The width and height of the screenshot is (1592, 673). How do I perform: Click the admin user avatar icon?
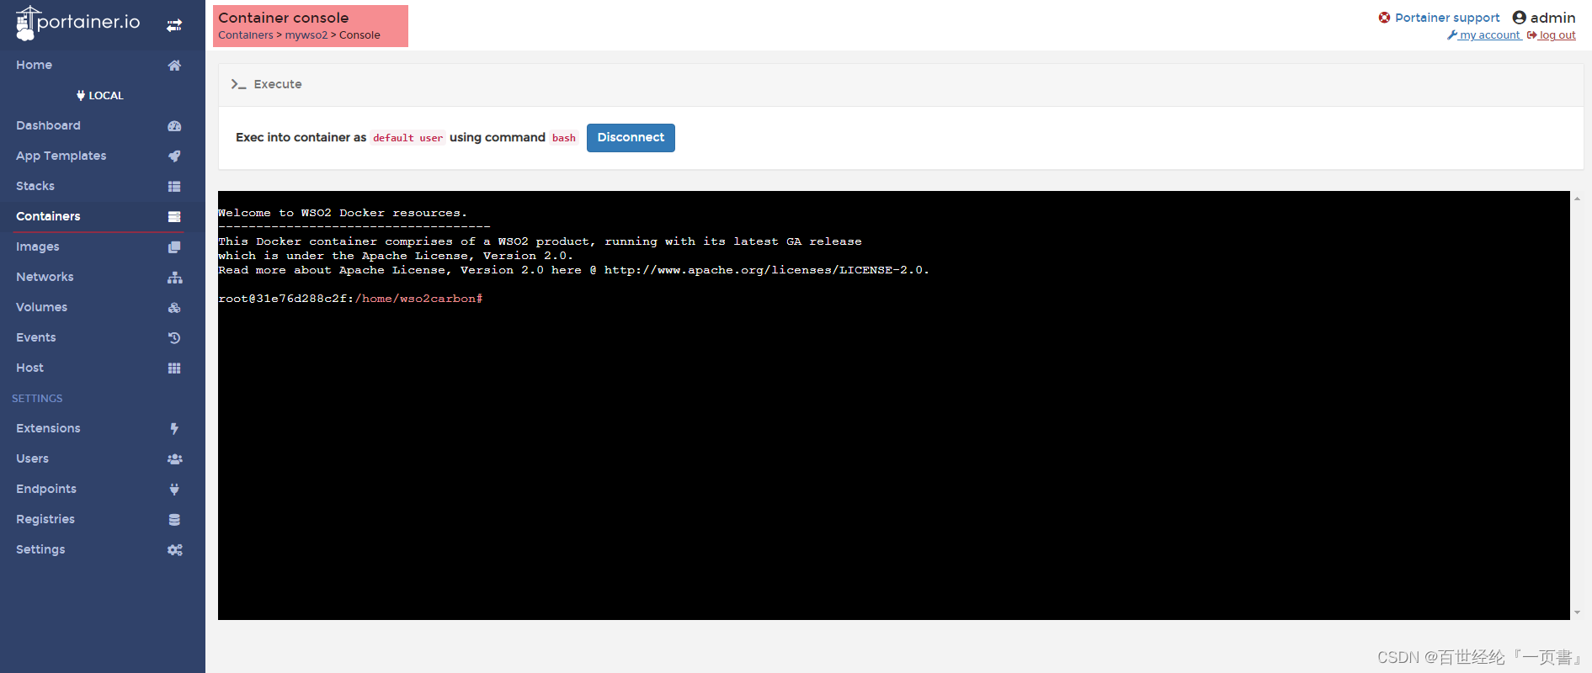(x=1519, y=18)
